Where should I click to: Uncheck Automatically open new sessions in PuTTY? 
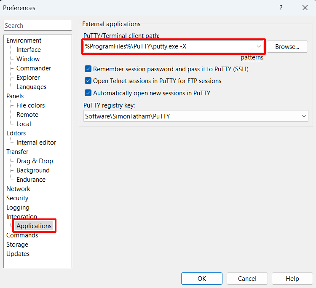coord(88,93)
